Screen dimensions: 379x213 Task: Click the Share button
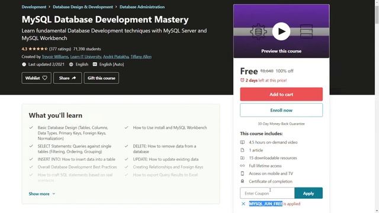point(68,78)
